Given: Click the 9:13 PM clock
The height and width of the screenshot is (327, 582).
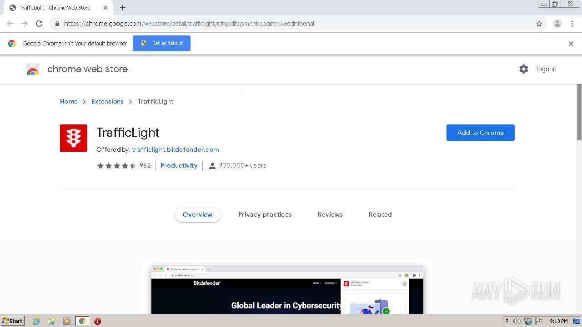Looking at the screenshot, I should [558, 321].
